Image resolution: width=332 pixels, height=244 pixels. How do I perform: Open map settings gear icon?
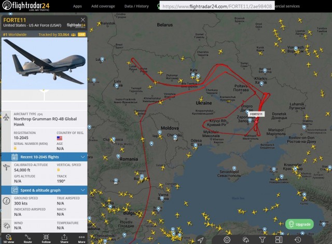click(x=227, y=239)
